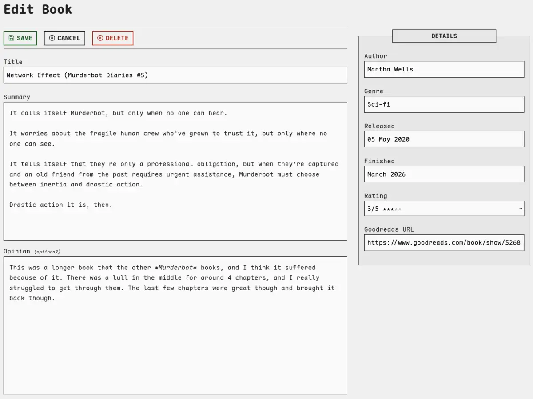This screenshot has height=399, width=533.
Task: Click the Opinion (optional) label
Action: (32, 251)
